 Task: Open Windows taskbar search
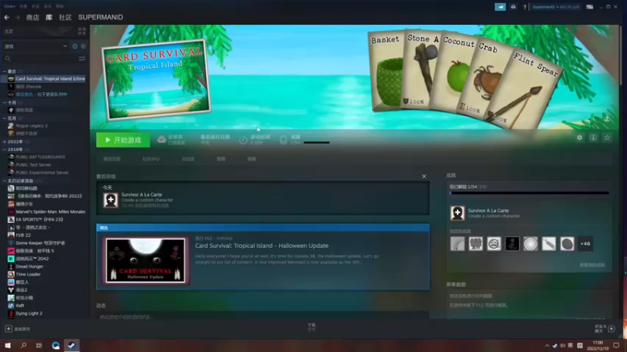[x=24, y=345]
